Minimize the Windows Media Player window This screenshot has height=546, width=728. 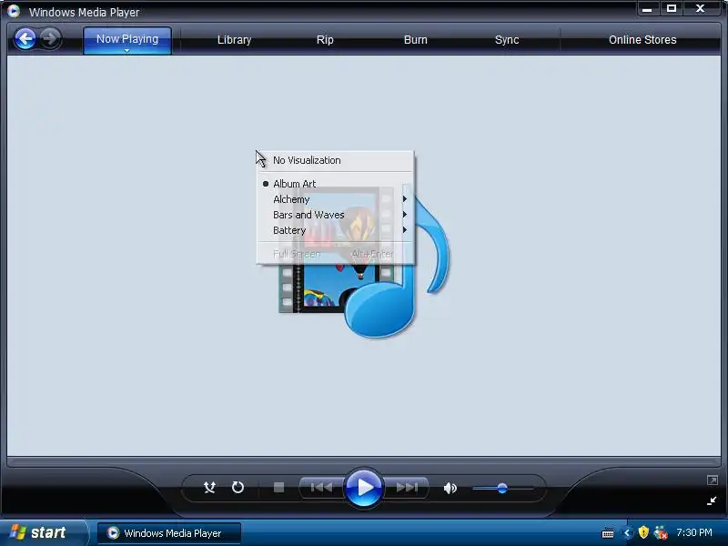pos(647,8)
